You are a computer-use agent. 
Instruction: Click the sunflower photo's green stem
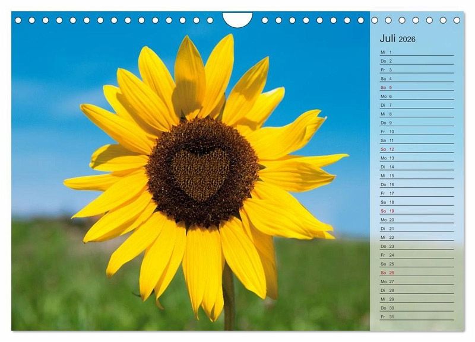pos(229,298)
